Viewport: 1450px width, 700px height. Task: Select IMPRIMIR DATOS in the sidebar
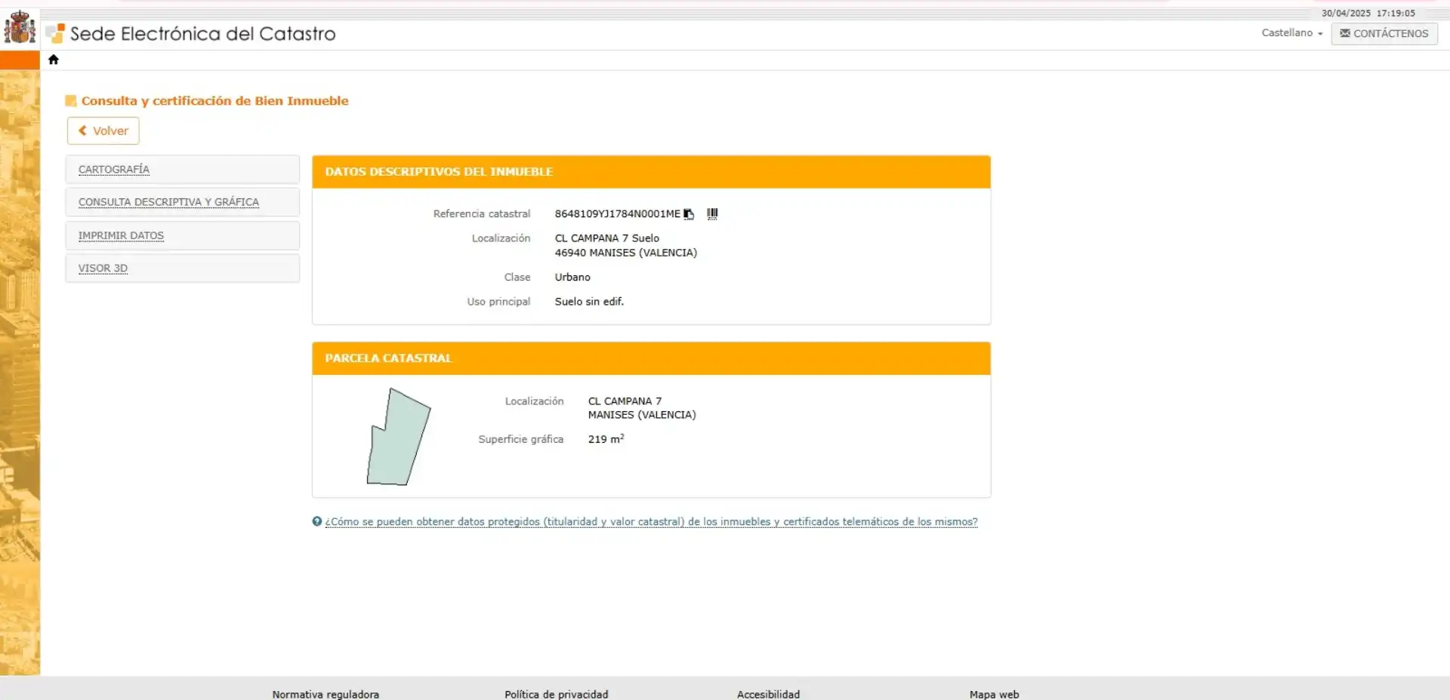(182, 235)
